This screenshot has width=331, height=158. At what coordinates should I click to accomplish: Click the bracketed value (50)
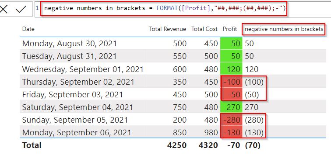252,95
